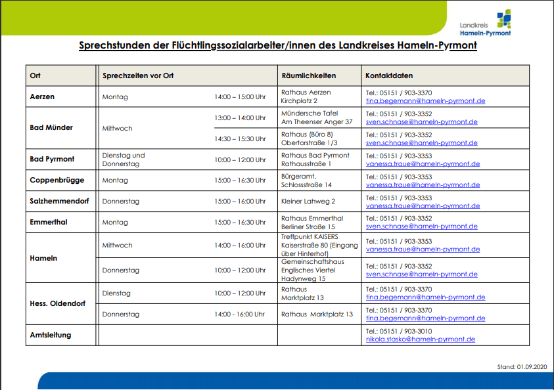This screenshot has height=390, width=554.
Task: Click the 'Ort' column header
Action: pos(35,76)
